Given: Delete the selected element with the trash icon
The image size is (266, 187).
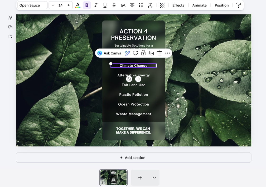Looking at the screenshot, I should coord(159,53).
